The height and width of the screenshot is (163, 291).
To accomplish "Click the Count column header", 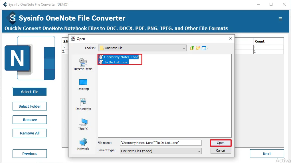I will (x=268, y=41).
